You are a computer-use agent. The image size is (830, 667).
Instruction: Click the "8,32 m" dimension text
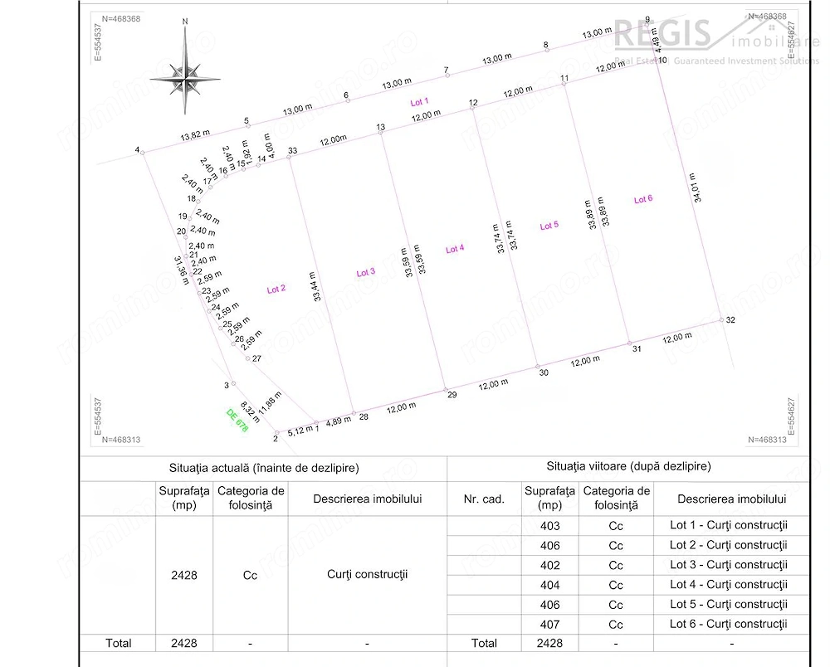(250, 412)
